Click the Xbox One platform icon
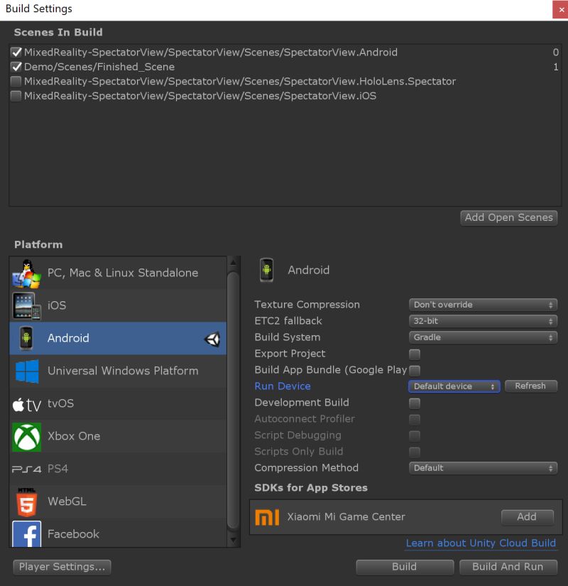The image size is (568, 586). [x=27, y=436]
